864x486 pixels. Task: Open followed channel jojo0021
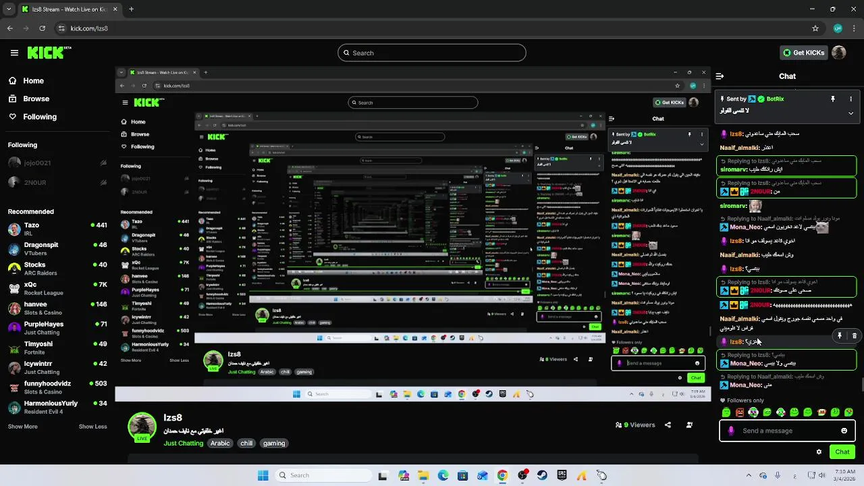(56, 163)
